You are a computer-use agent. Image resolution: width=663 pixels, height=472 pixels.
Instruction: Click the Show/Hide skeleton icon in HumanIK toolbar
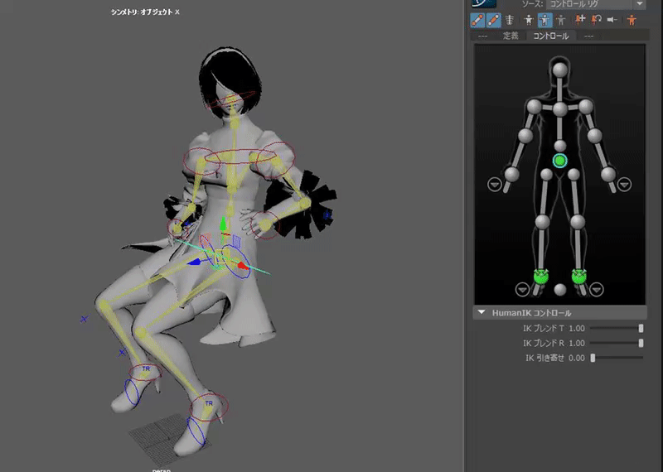510,19
